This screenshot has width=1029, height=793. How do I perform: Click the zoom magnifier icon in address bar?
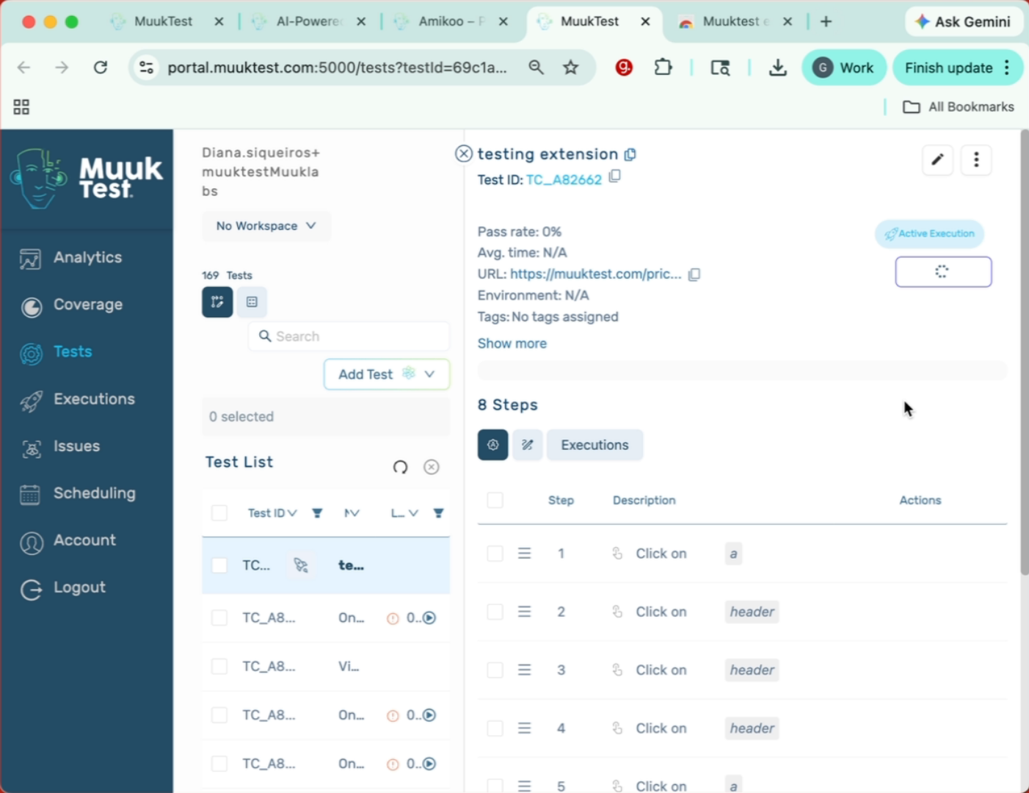coord(537,68)
